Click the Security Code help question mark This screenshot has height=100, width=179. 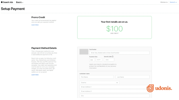point(113,57)
